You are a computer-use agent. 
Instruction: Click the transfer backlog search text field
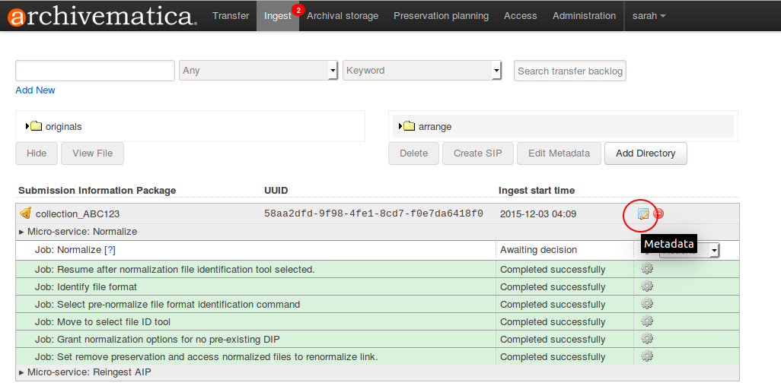(x=95, y=71)
